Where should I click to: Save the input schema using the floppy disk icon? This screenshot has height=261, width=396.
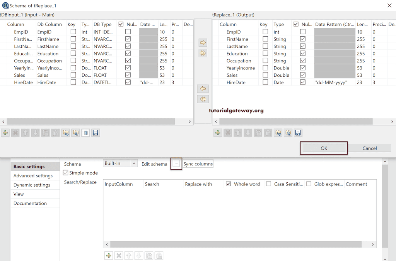click(x=96, y=133)
